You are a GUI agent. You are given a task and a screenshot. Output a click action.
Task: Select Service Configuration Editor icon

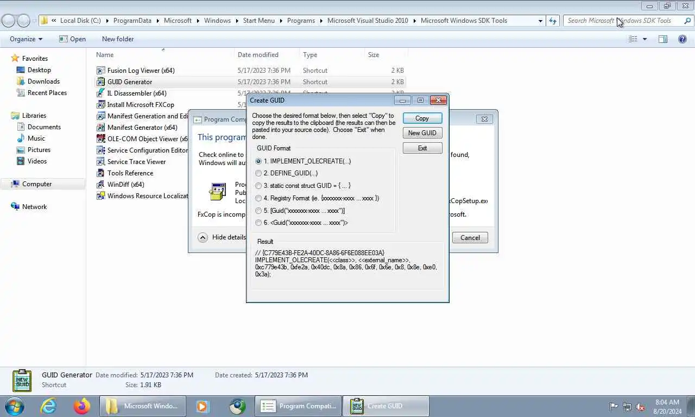(100, 150)
